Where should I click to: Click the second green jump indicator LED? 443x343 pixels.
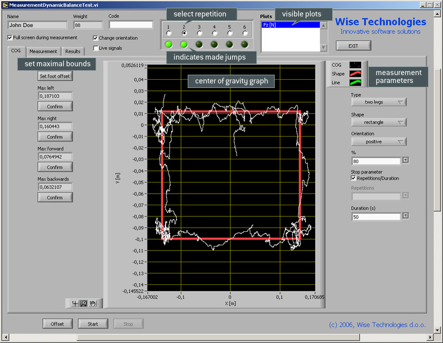184,44
